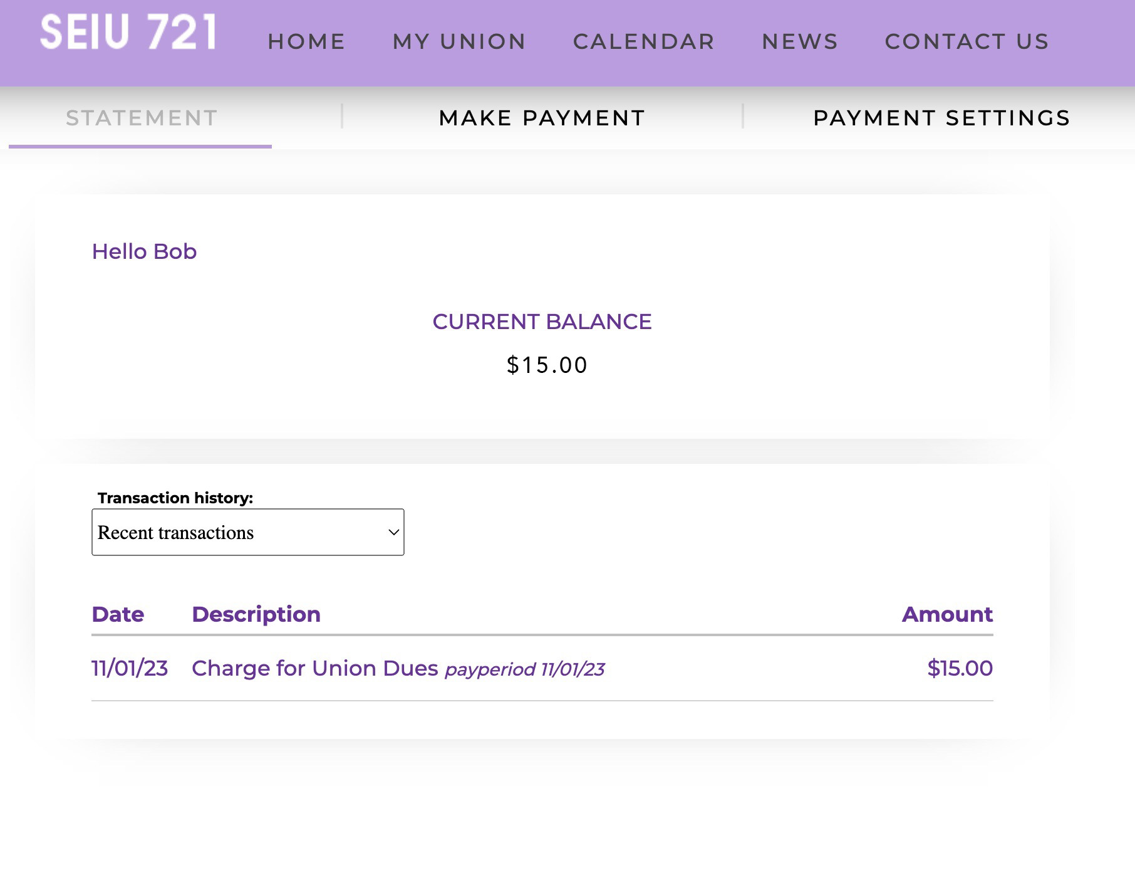This screenshot has width=1135, height=885.
Task: Open the CALENDAR page
Action: coord(644,41)
